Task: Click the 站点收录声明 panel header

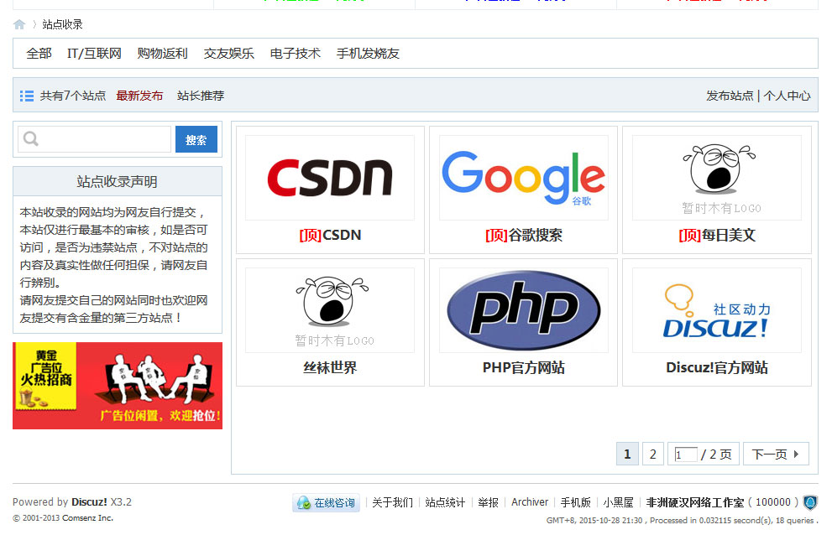Action: pos(118,182)
